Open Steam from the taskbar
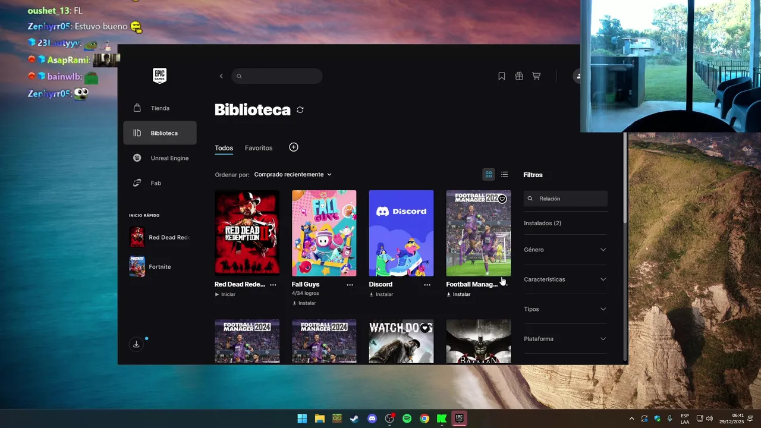 (x=354, y=418)
